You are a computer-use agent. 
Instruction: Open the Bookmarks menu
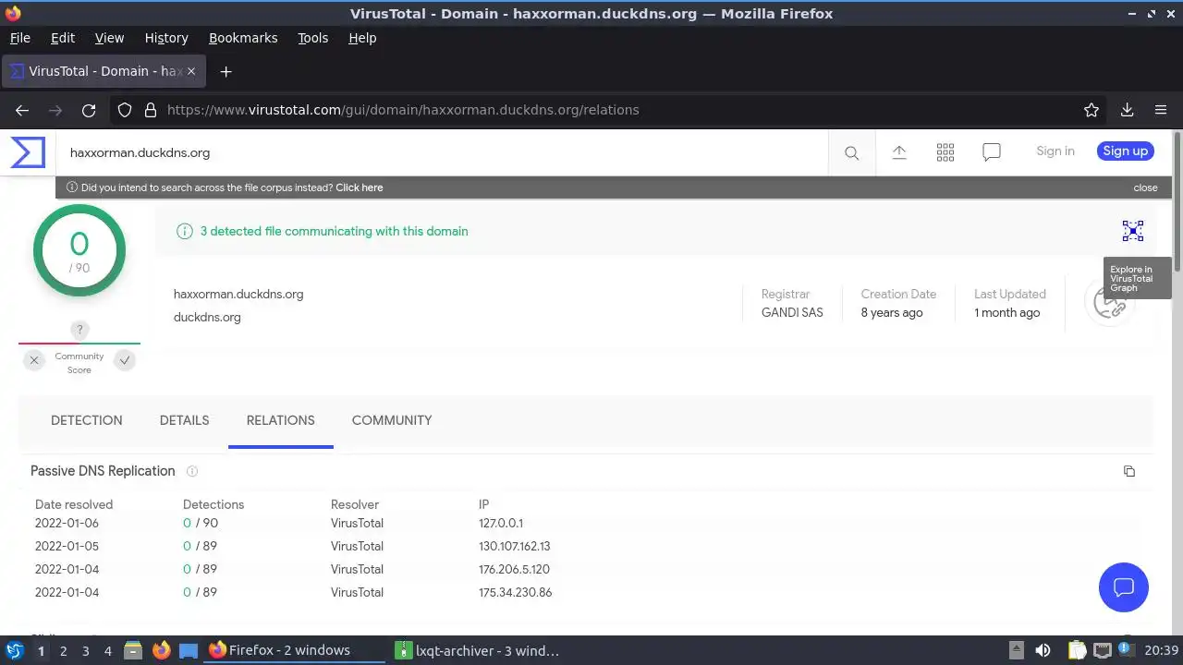point(243,38)
